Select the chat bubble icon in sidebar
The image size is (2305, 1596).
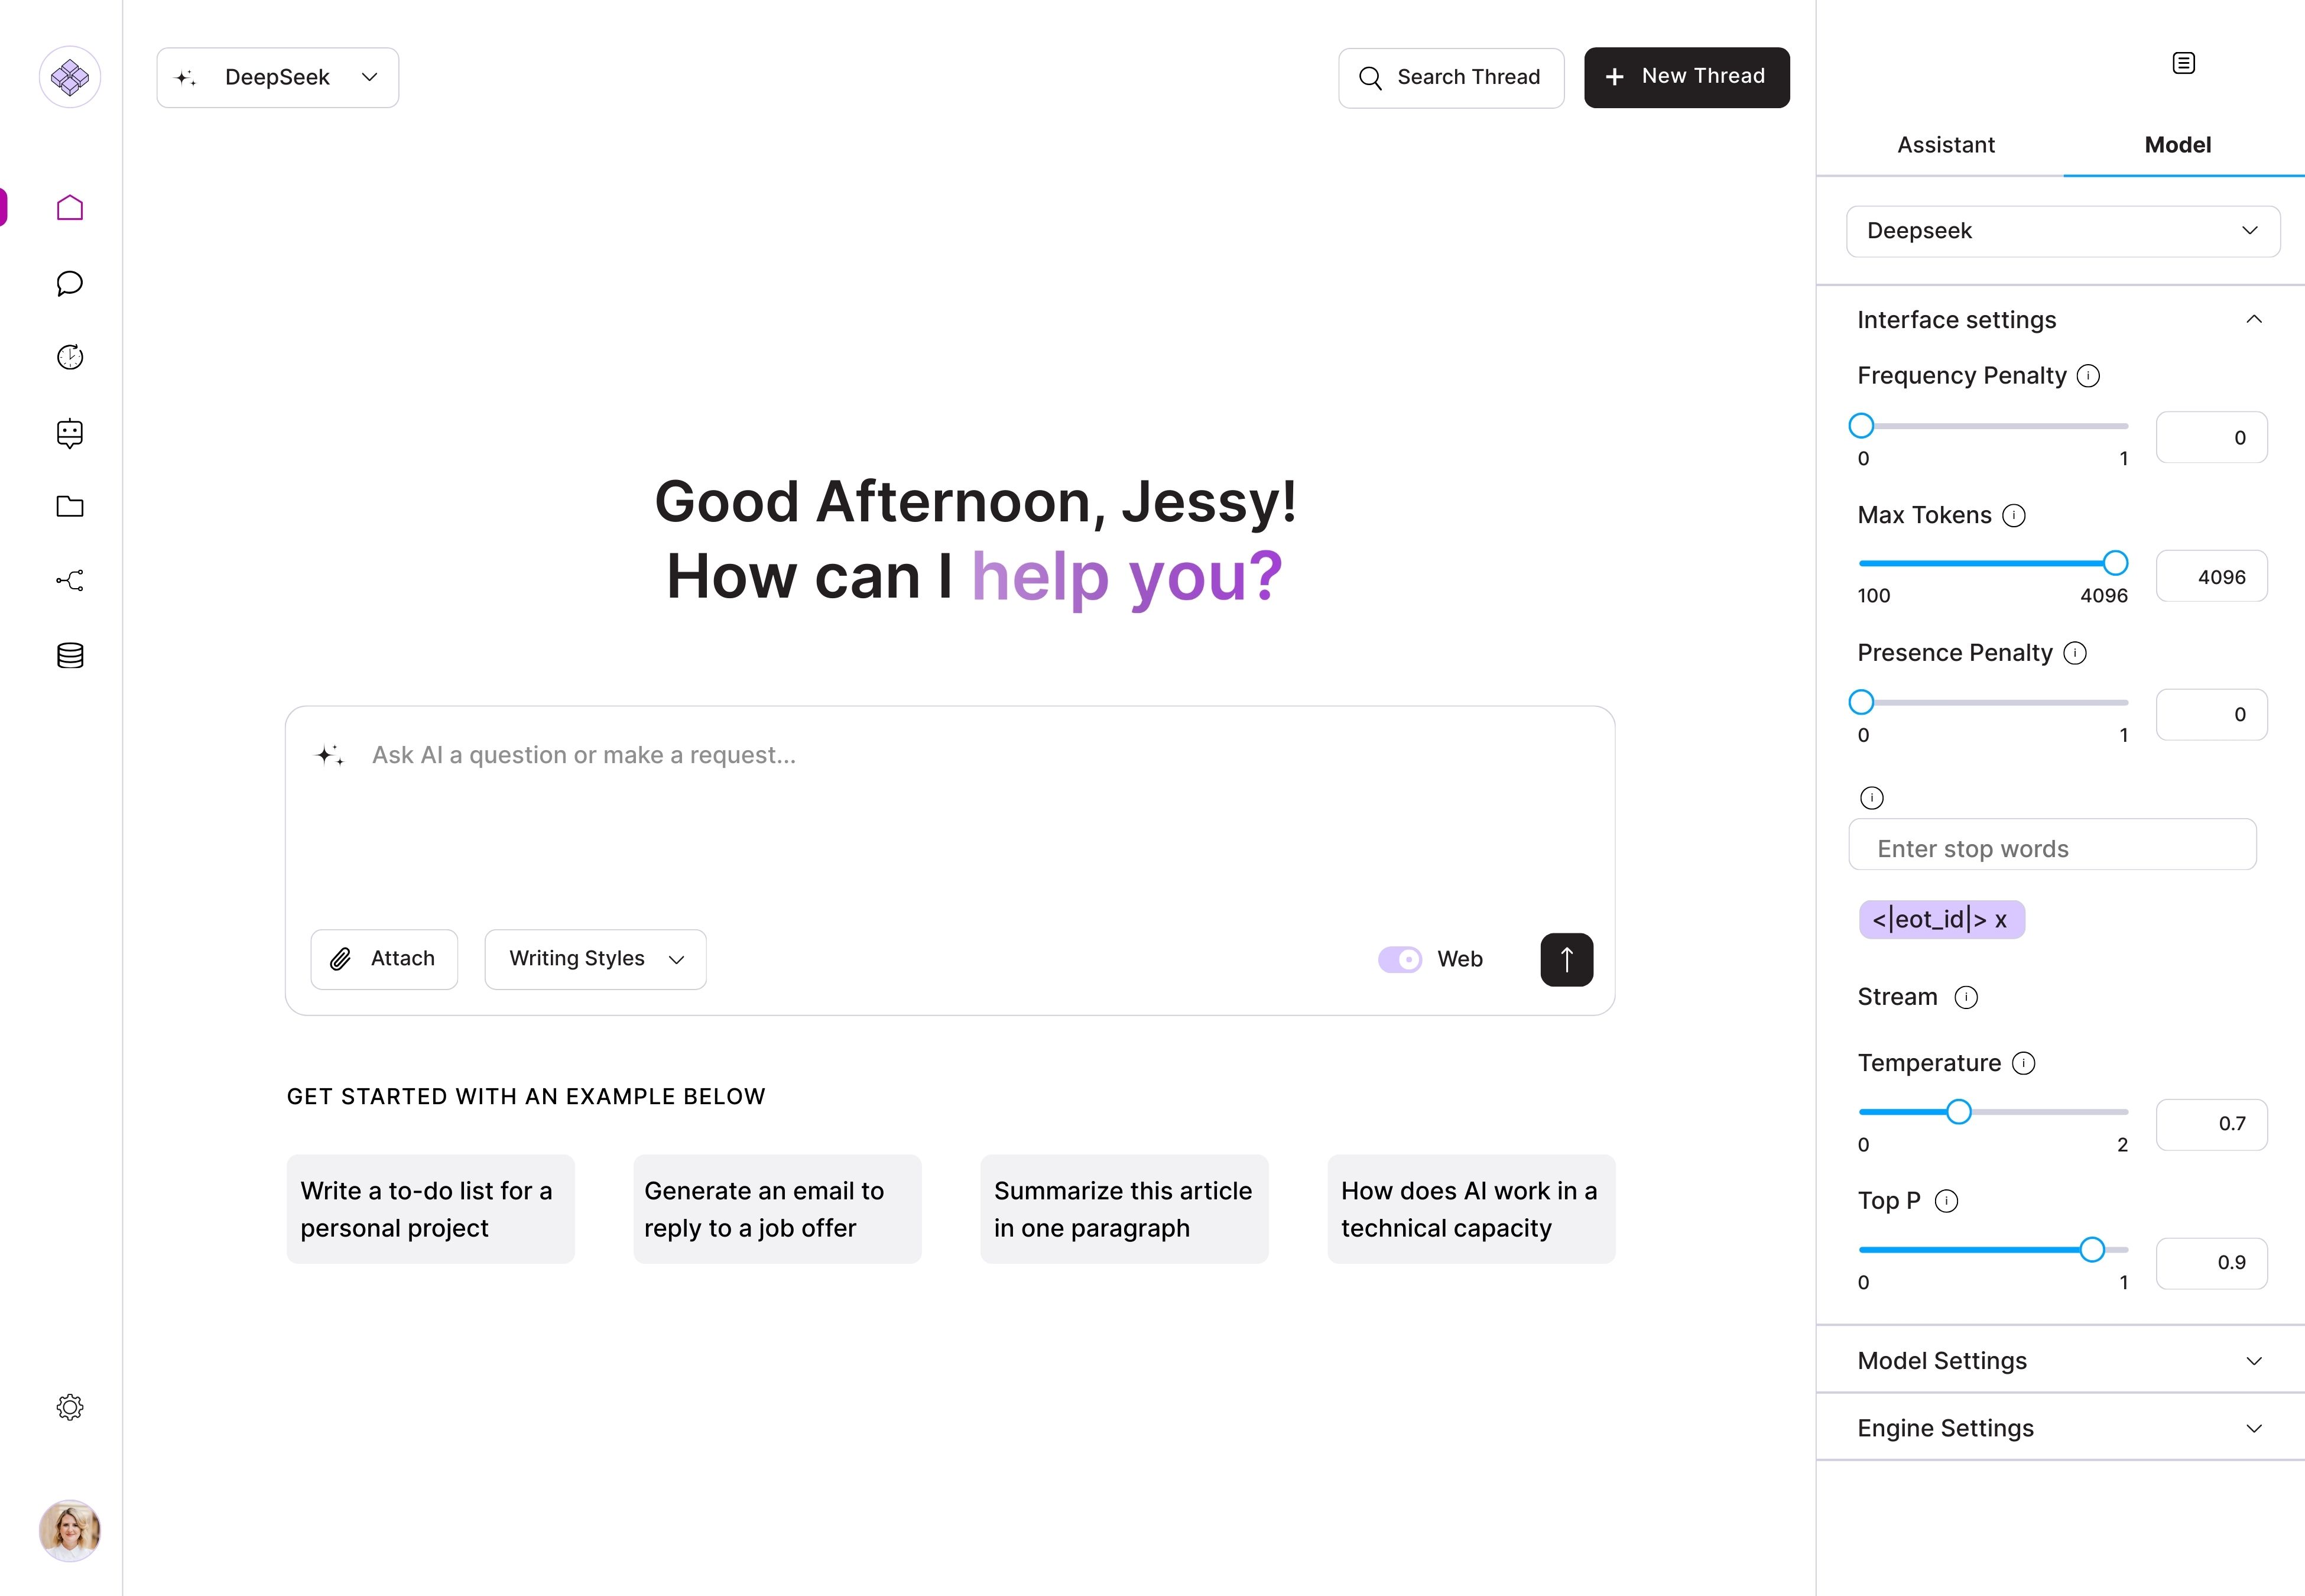[69, 283]
